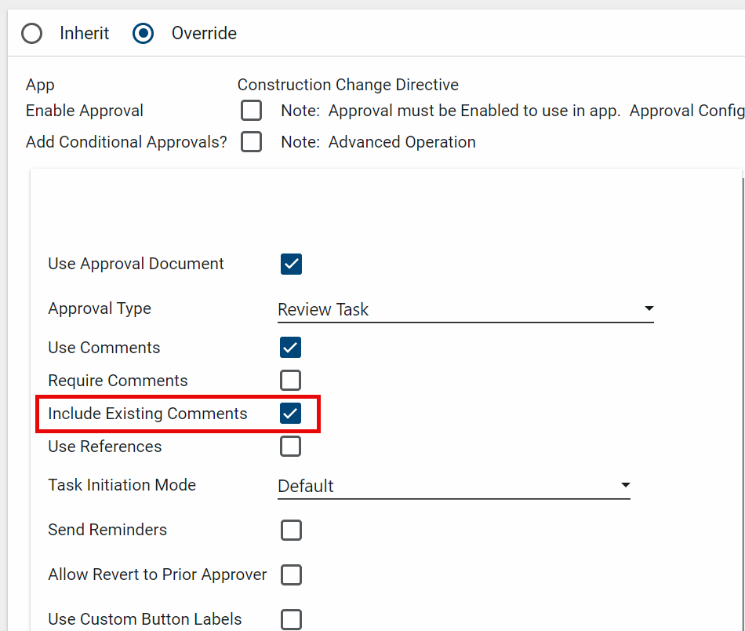
Task: Check the Add Conditional Approvals box
Action: (x=251, y=142)
